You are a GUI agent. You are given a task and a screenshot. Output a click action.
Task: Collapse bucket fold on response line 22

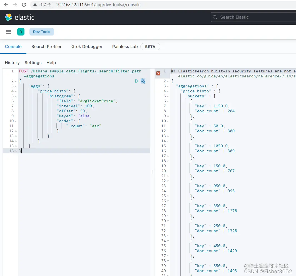pyautogui.click(x=168, y=181)
